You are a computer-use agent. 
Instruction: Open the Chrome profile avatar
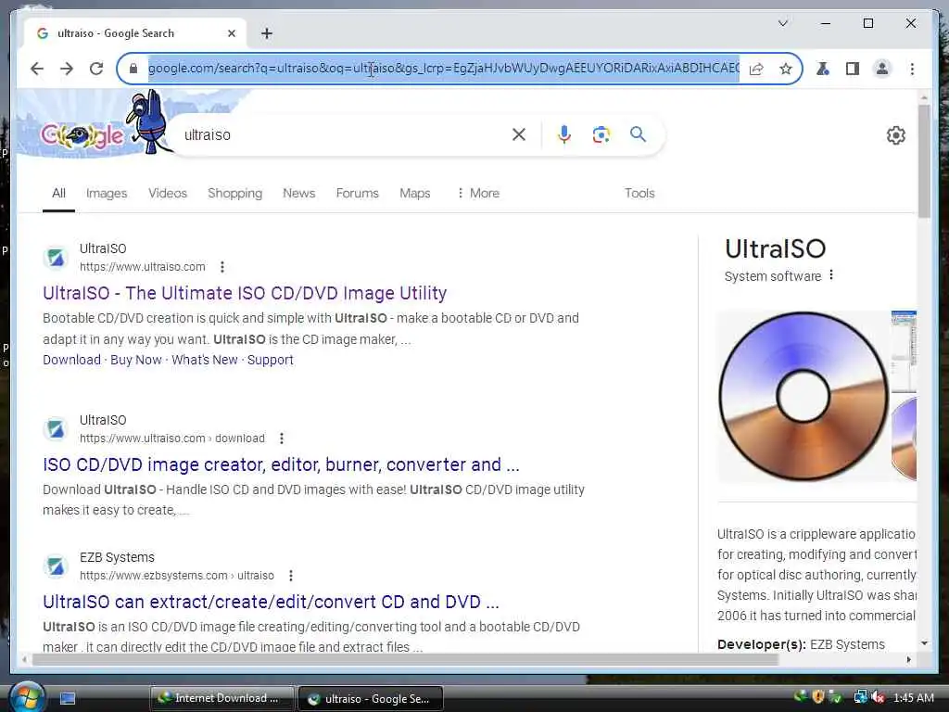pyautogui.click(x=882, y=69)
